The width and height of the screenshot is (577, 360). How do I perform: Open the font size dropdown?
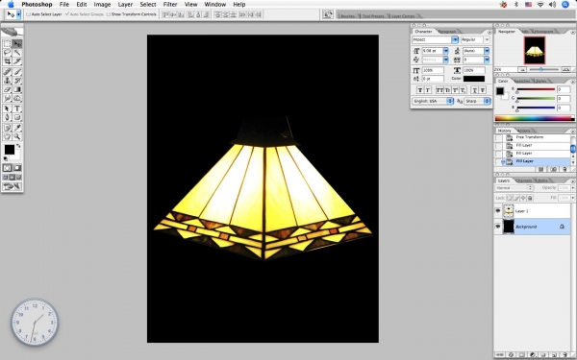click(445, 51)
